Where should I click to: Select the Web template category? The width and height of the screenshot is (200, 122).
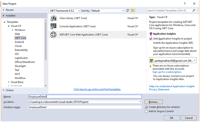point(17,34)
